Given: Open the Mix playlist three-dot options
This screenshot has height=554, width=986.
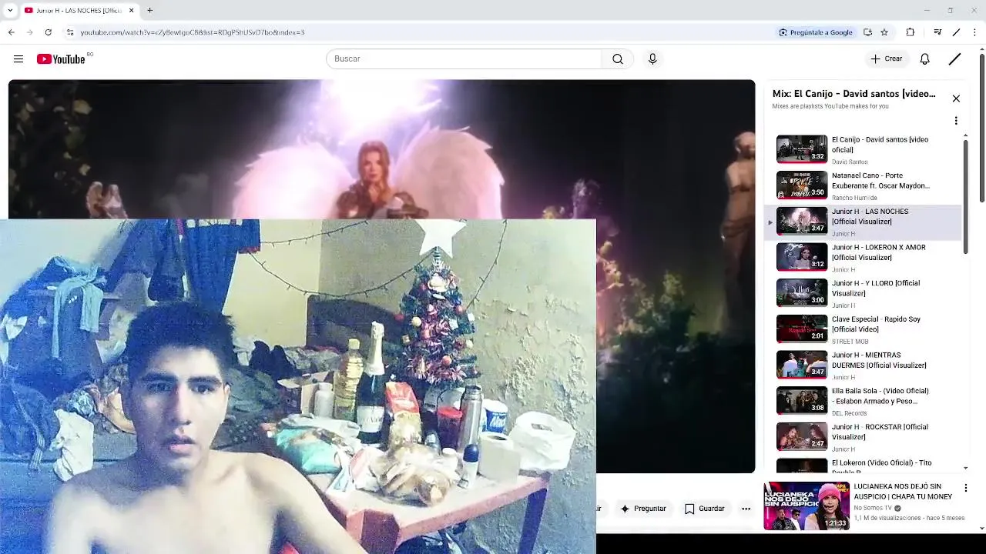Looking at the screenshot, I should [x=956, y=121].
